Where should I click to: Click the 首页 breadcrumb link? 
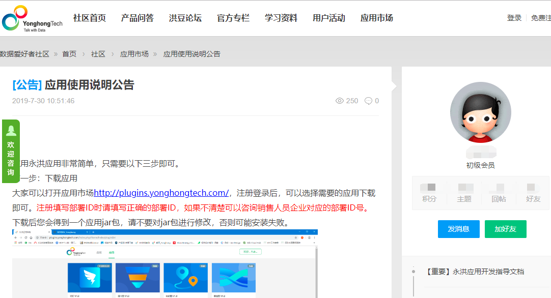(69, 54)
